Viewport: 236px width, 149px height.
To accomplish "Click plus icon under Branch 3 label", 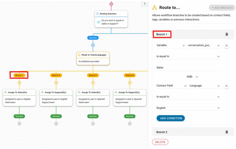I will [93, 83].
